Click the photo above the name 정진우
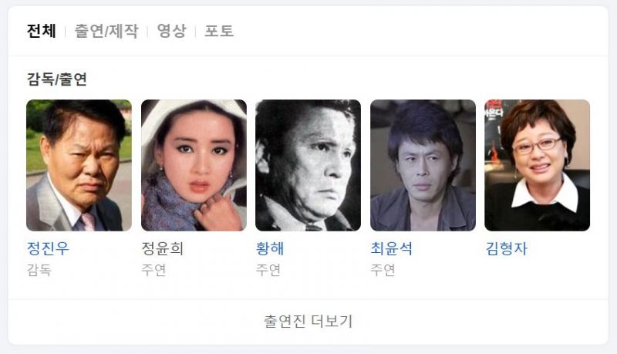617x354 pixels. click(79, 165)
